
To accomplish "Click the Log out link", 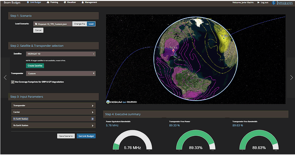I will 263,2.
